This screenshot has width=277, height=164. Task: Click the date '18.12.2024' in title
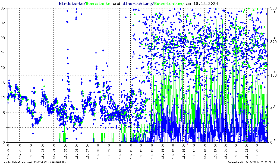(205, 4)
